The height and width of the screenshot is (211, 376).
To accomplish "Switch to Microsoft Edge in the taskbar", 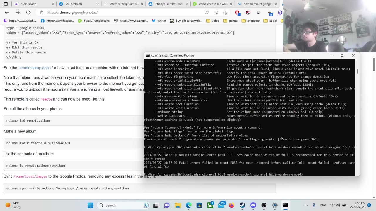I will coord(188,205).
